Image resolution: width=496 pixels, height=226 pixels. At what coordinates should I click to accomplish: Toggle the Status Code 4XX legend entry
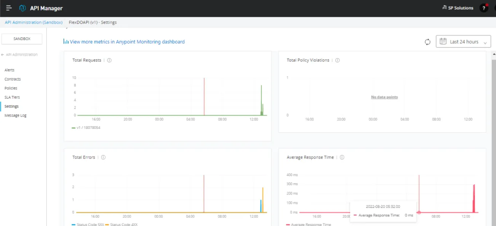point(121,224)
